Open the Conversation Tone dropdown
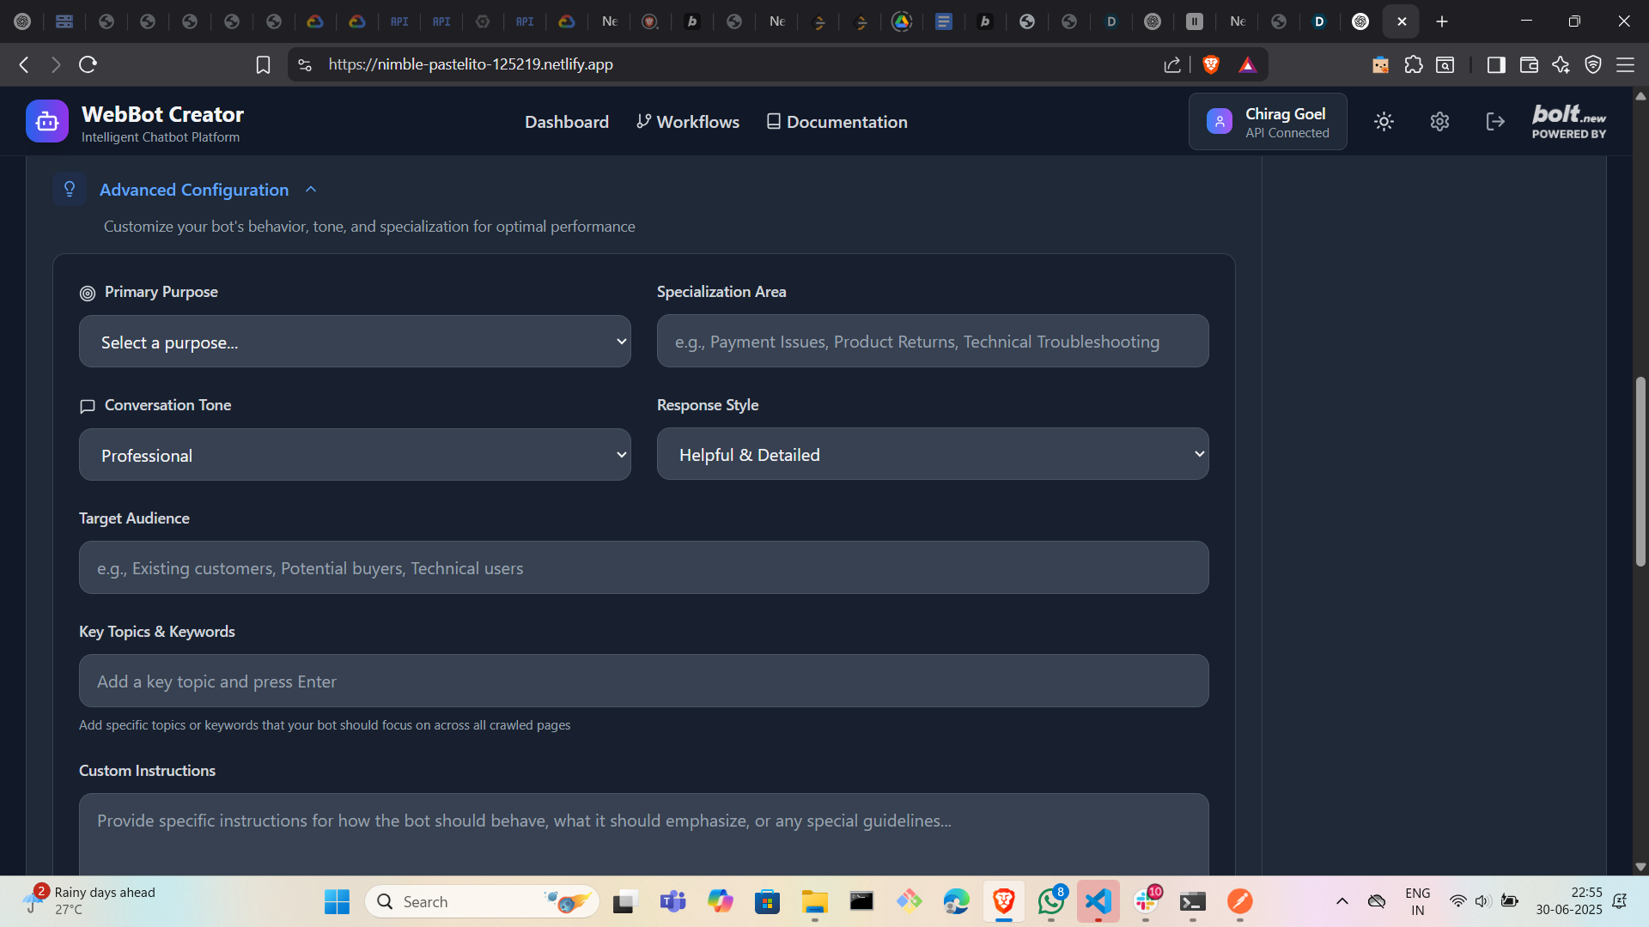1649x927 pixels. click(355, 455)
